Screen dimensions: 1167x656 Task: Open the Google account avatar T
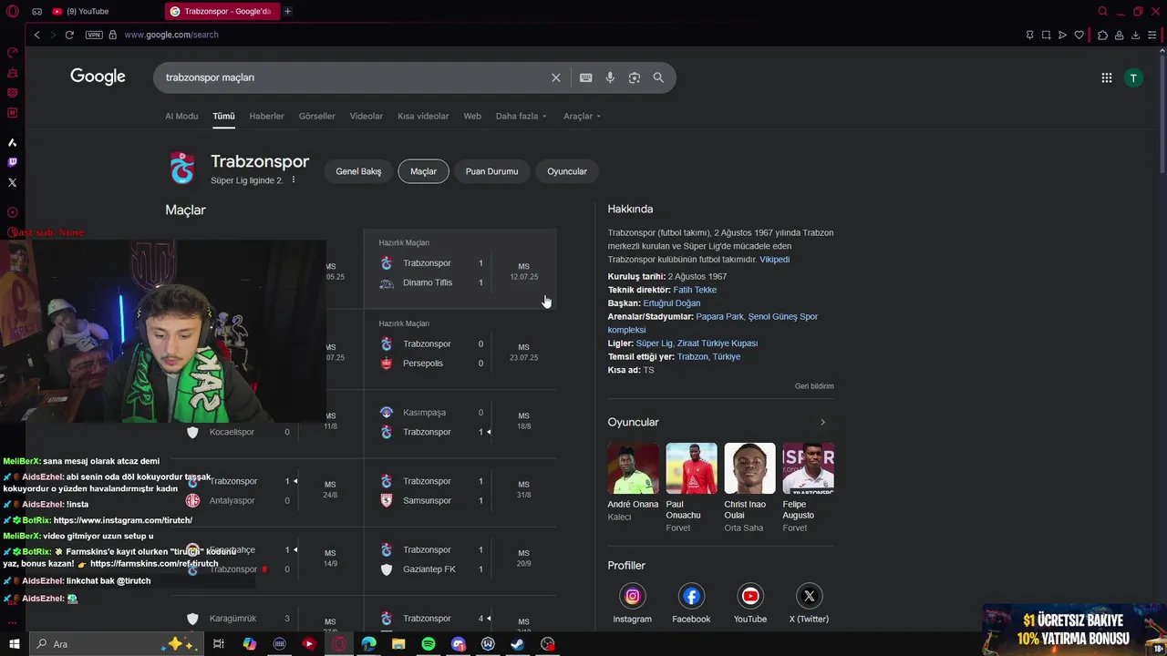point(1133,77)
